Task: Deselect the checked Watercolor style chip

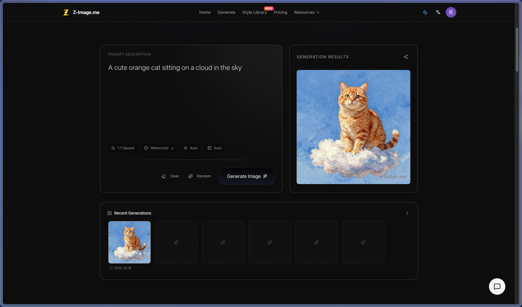Action: coord(159,148)
